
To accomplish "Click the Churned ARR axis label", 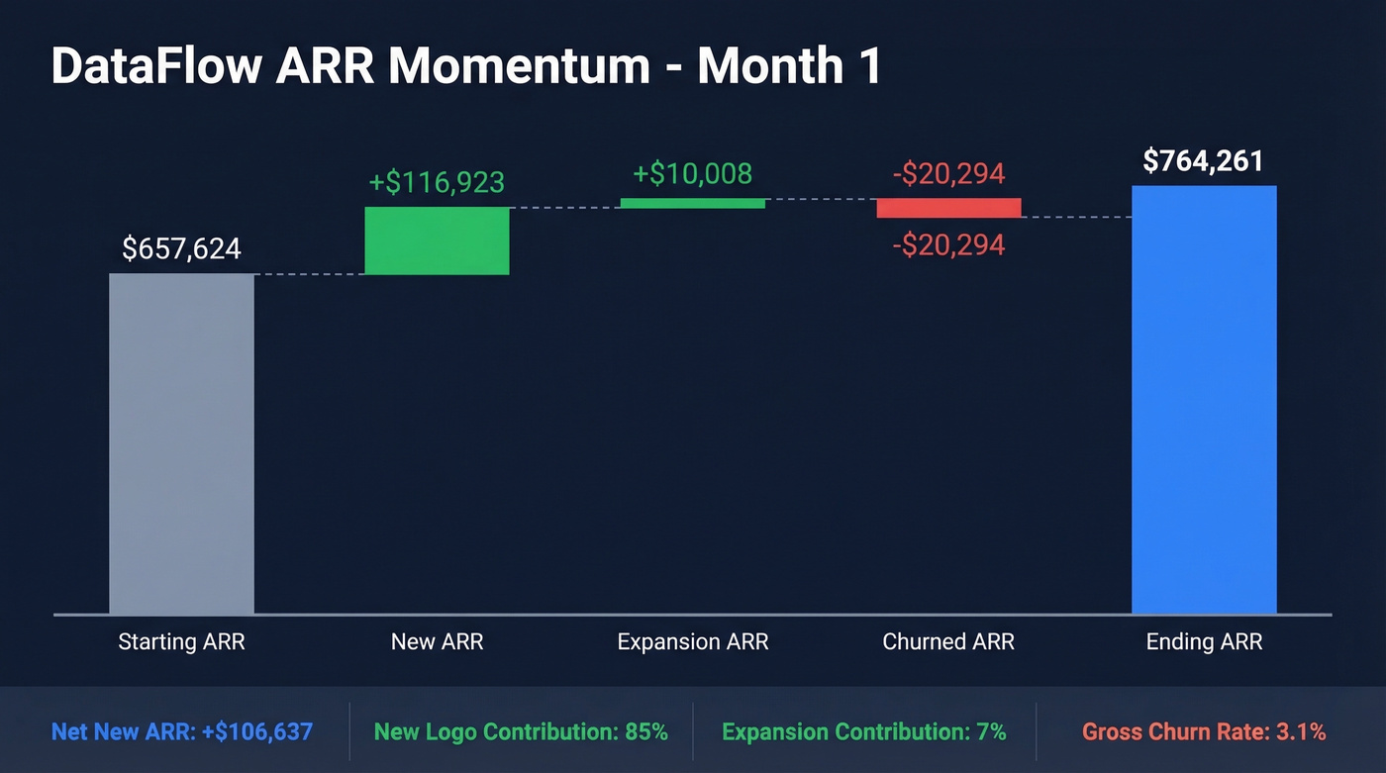I will pos(947,641).
